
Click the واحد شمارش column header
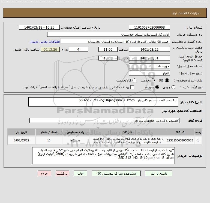click(76, 132)
